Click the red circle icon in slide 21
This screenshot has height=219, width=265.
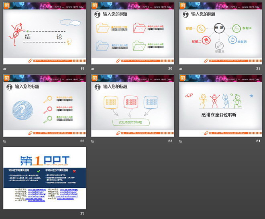(206, 41)
